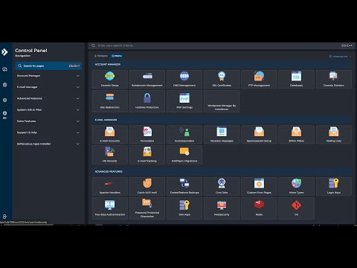Open Spamassassin Setup
This screenshot has height=268, width=357.
pos(259,134)
